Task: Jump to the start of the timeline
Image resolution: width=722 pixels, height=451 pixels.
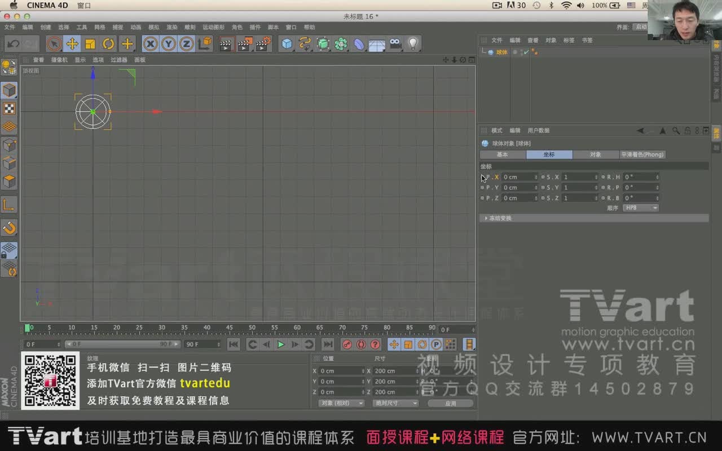Action: point(234,344)
